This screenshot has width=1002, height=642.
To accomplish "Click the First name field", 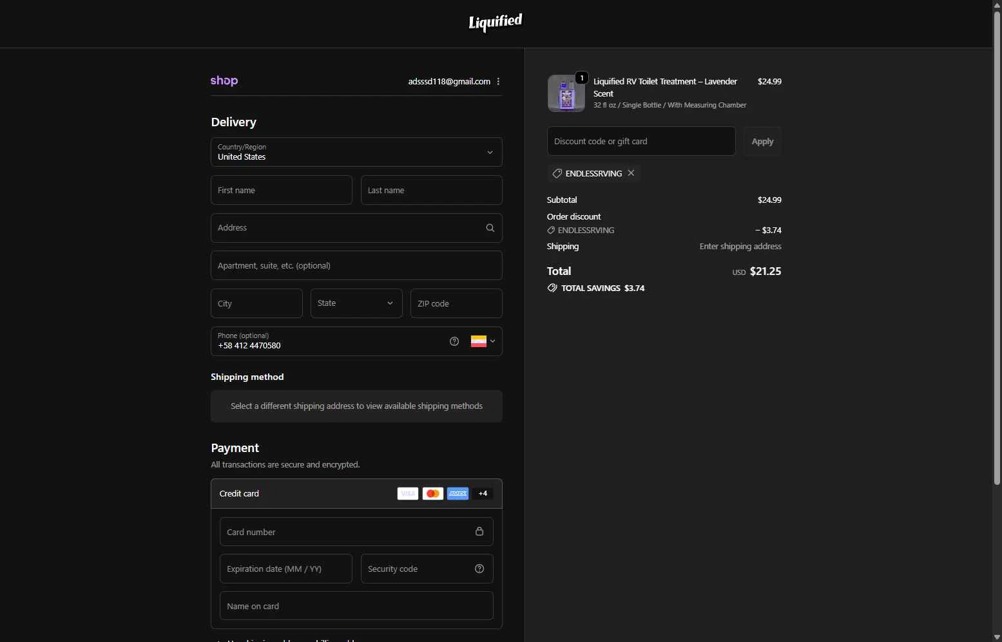I will tap(282, 190).
